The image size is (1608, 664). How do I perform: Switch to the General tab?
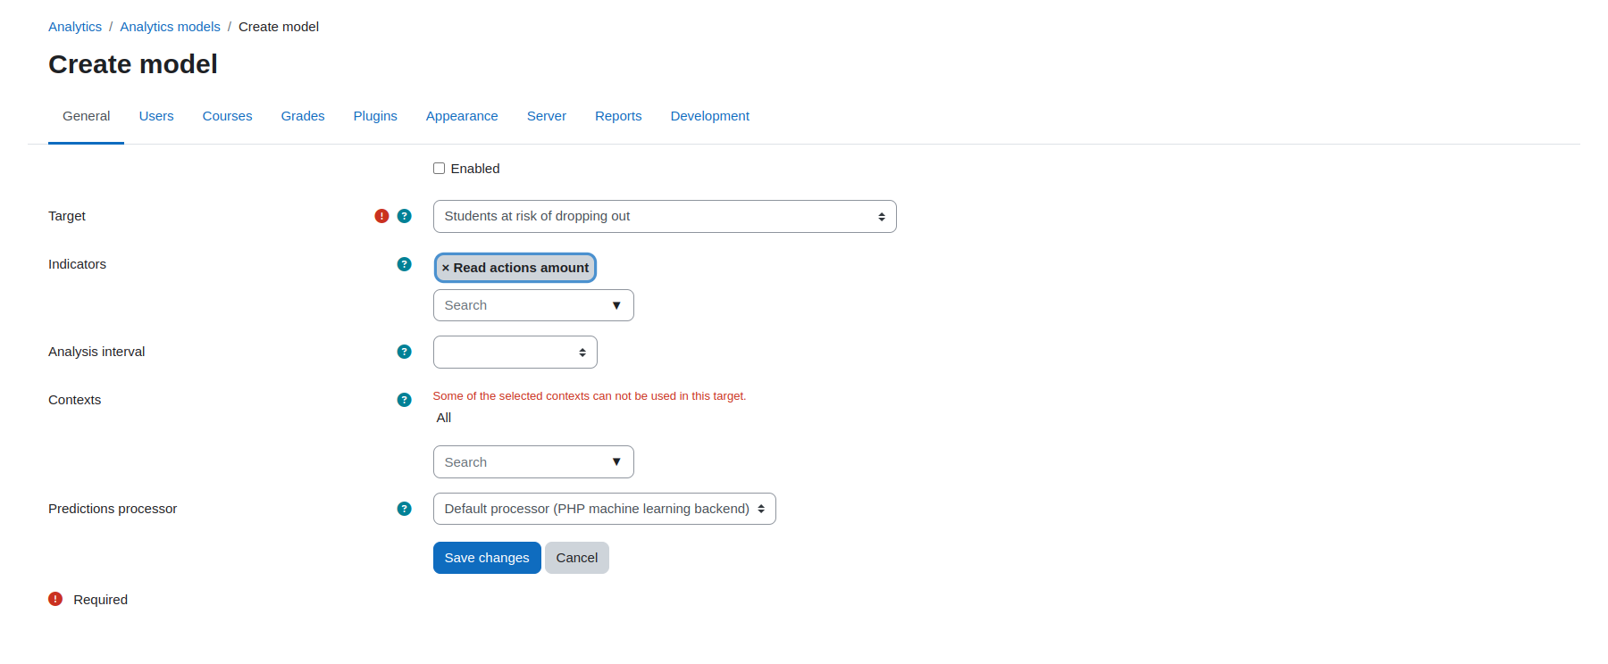87,116
